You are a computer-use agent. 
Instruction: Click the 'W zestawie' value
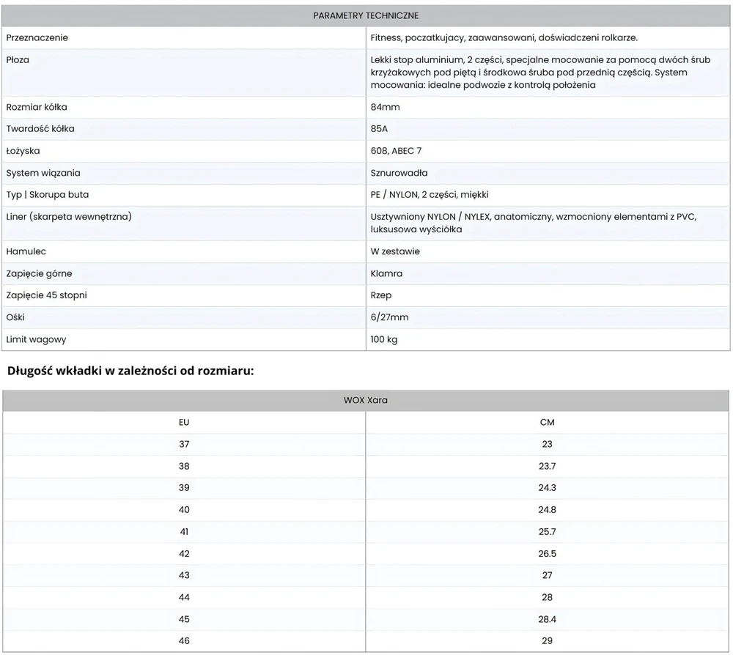pyautogui.click(x=395, y=251)
